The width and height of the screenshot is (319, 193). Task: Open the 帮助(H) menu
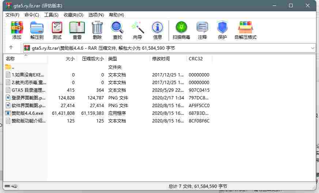click(116, 15)
